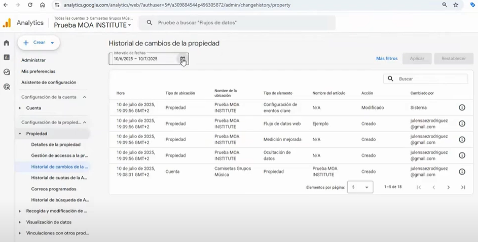Click the Google Analytics logo
The width and height of the screenshot is (478, 242).
click(x=7, y=23)
